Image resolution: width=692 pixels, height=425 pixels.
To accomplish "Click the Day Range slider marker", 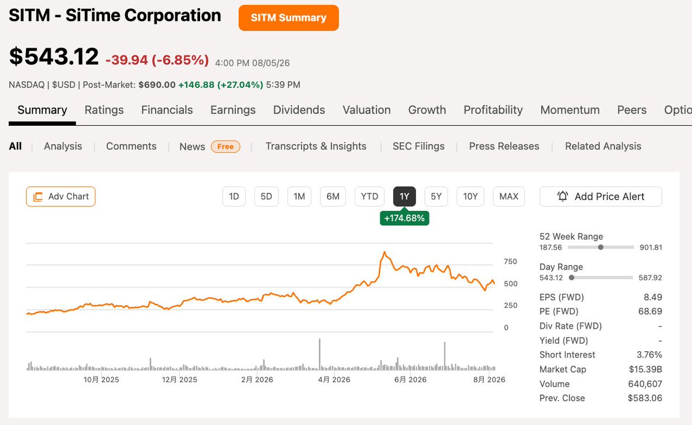I will pyautogui.click(x=571, y=277).
